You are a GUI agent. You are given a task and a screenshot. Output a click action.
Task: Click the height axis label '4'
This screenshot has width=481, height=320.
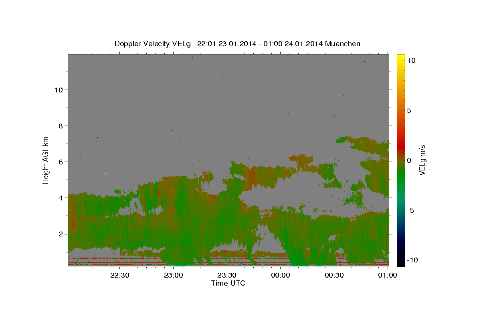point(60,198)
